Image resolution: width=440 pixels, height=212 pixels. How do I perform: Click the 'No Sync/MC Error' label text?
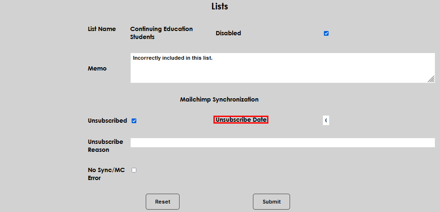pos(106,174)
